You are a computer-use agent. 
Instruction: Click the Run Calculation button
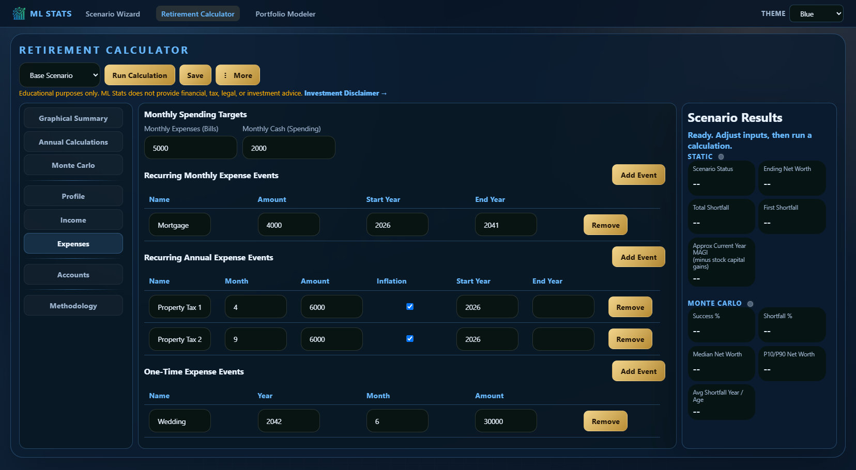140,75
